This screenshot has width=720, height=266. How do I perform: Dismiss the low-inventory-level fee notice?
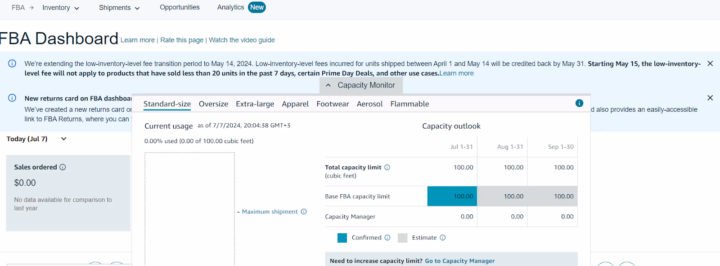pos(710,63)
